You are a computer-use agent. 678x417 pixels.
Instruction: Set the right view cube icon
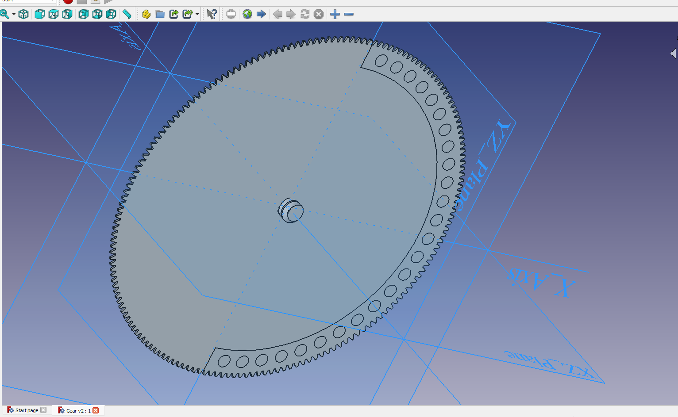(67, 14)
